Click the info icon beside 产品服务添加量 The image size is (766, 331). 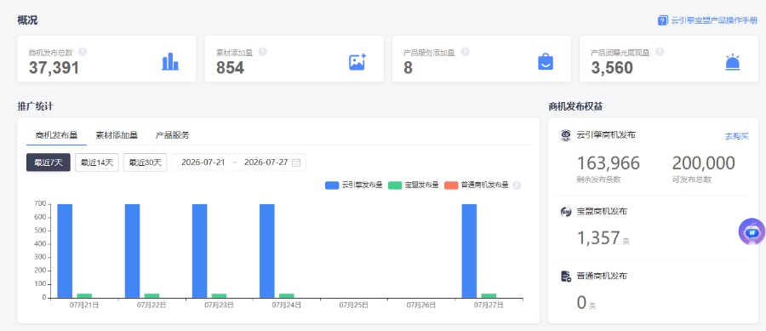point(465,51)
